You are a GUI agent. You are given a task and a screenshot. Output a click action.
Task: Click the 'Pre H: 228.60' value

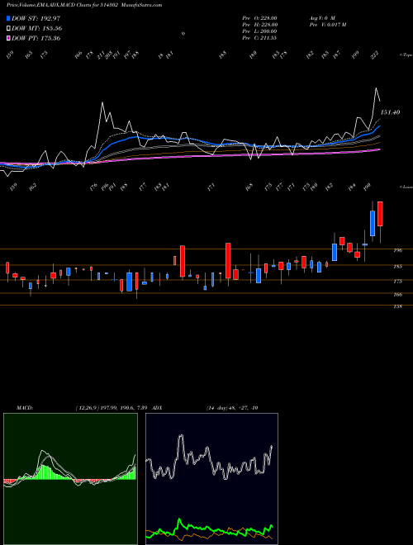tap(259, 25)
